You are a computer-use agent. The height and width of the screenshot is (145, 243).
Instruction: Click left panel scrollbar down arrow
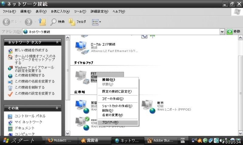click(68, 133)
